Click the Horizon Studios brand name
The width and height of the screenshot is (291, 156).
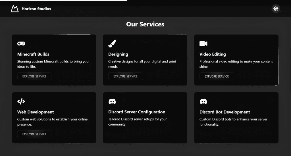(x=36, y=9)
